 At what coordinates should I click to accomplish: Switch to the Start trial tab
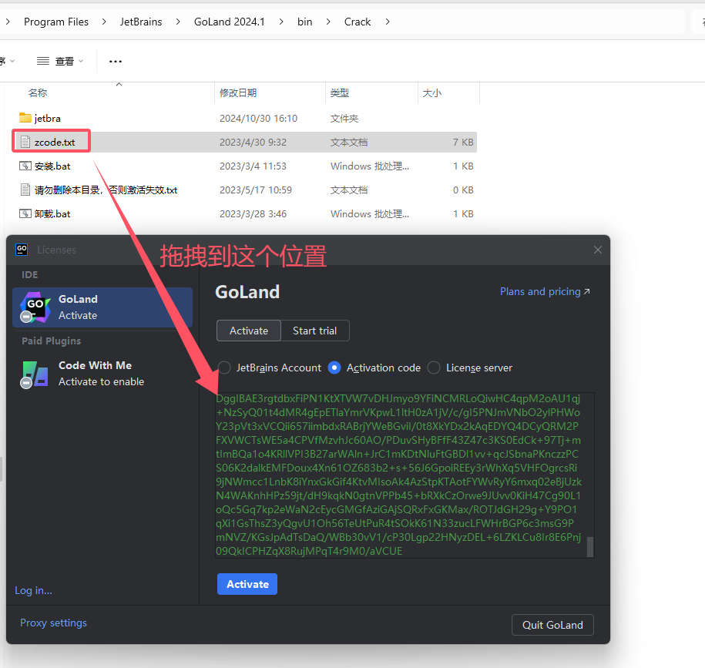point(314,331)
